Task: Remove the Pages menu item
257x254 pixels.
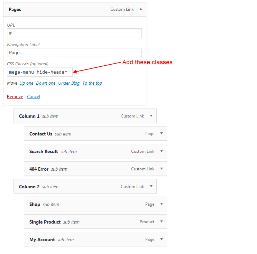Action: pyautogui.click(x=15, y=97)
